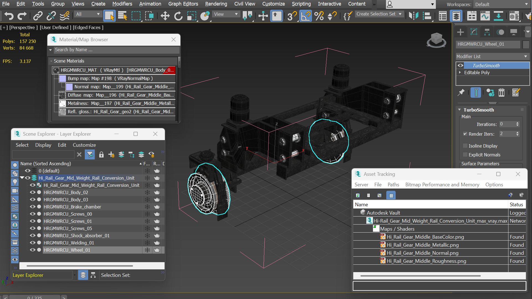
Task: Toggle visibility of HRGMWRCU_Body_02
Action: pyautogui.click(x=33, y=192)
